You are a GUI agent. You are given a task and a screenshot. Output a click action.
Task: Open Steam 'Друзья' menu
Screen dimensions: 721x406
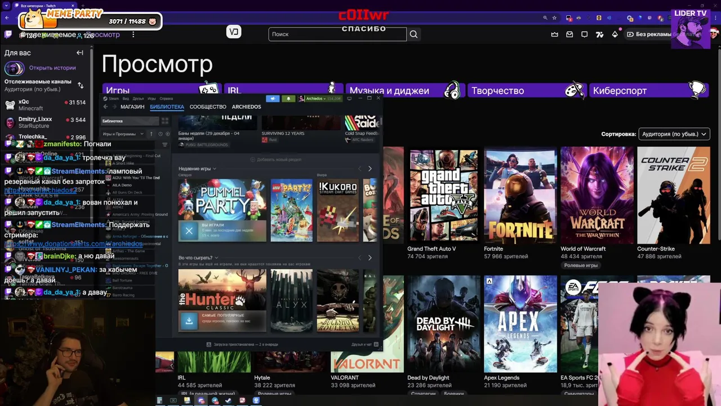[138, 99]
